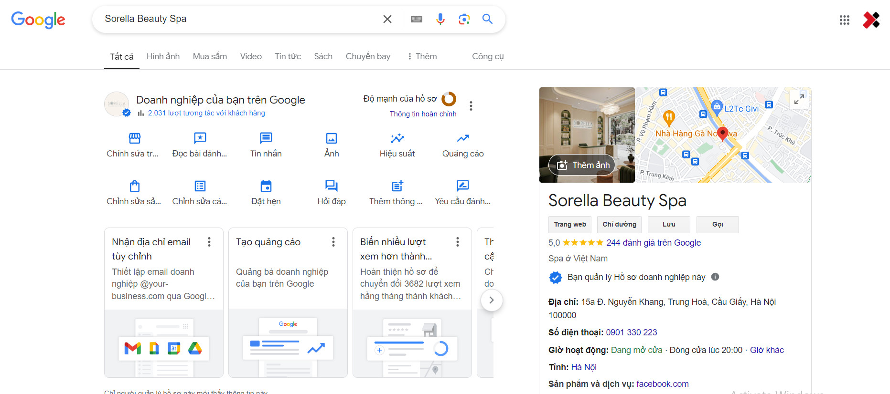Switch to the Mua sắm tab
Screen dimensions: 890x394
point(210,56)
